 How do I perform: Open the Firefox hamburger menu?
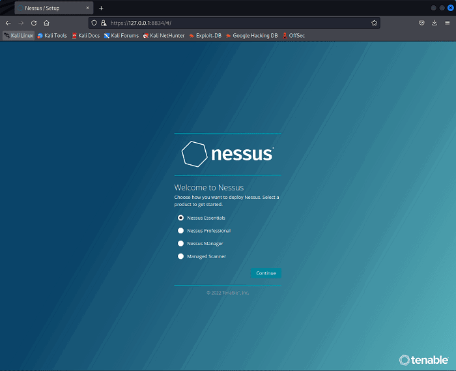(x=448, y=23)
